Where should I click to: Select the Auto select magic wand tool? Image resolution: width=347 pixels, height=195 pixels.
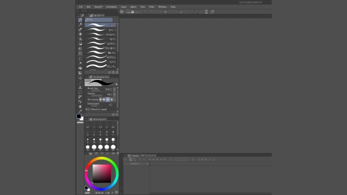tap(80, 63)
